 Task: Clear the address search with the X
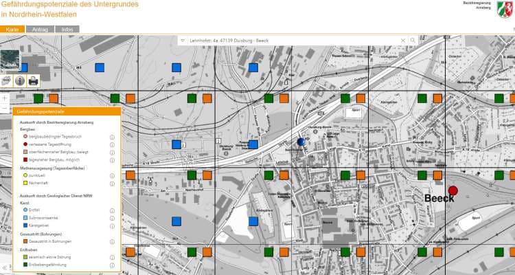tap(403, 41)
